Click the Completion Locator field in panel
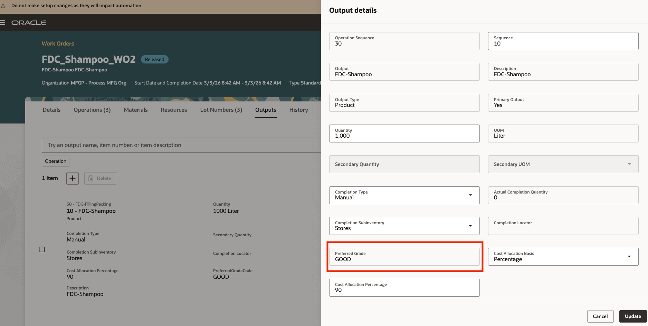The height and width of the screenshot is (326, 648). click(563, 226)
